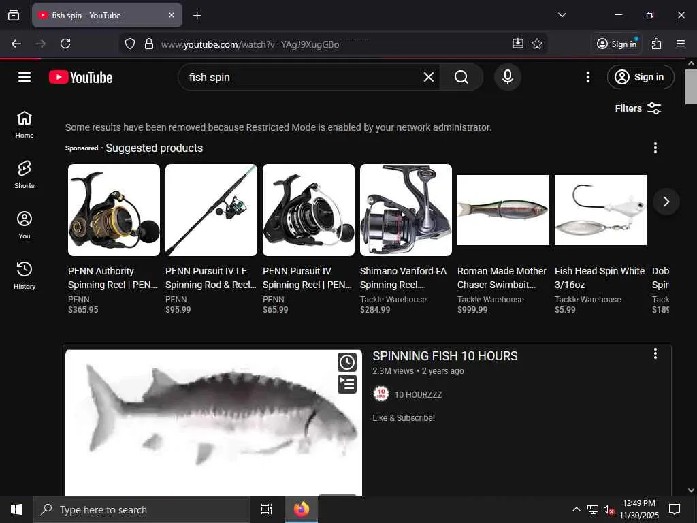Open the taskbar clock showing 12:49 PM
This screenshot has width=697, height=523.
click(x=639, y=509)
